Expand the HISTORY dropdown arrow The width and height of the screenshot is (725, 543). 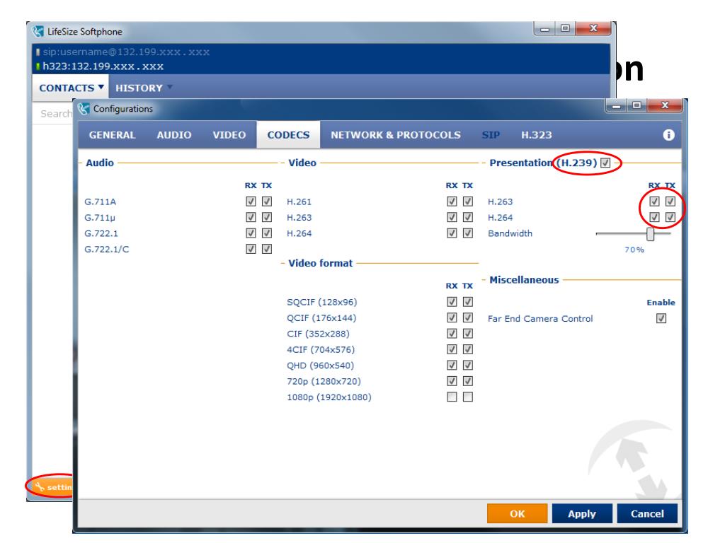[170, 87]
